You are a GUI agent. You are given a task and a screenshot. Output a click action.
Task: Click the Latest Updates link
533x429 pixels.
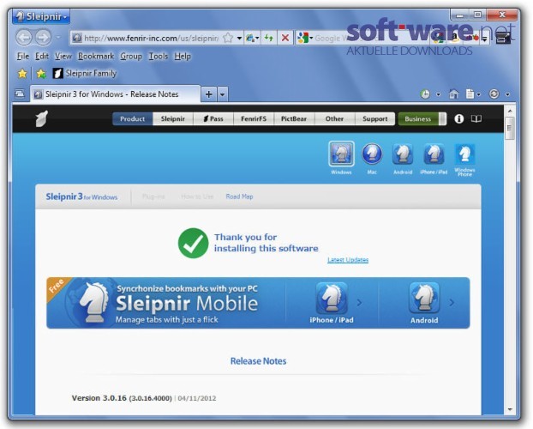click(x=348, y=260)
